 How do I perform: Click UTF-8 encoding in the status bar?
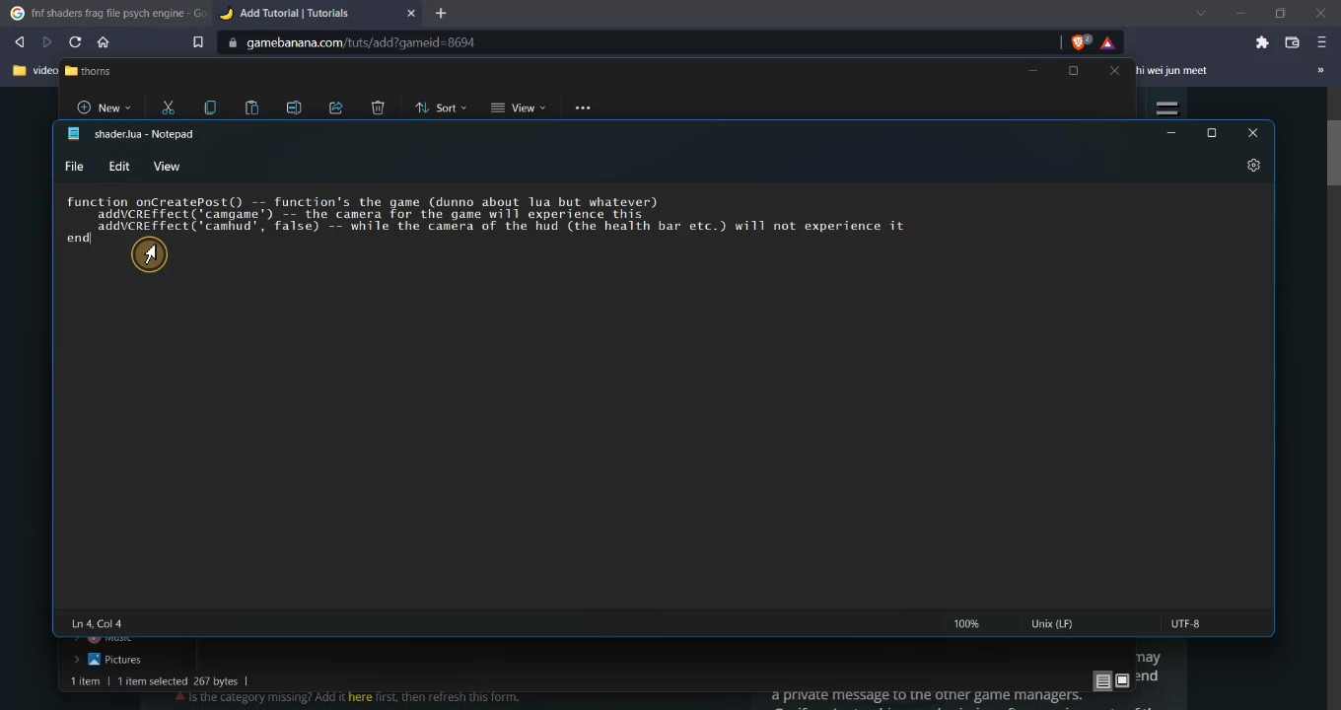(1184, 623)
